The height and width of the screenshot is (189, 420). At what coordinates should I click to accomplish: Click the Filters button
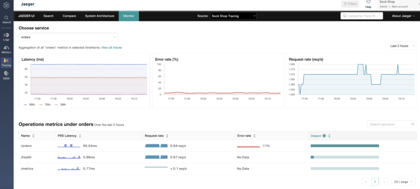click(350, 4)
